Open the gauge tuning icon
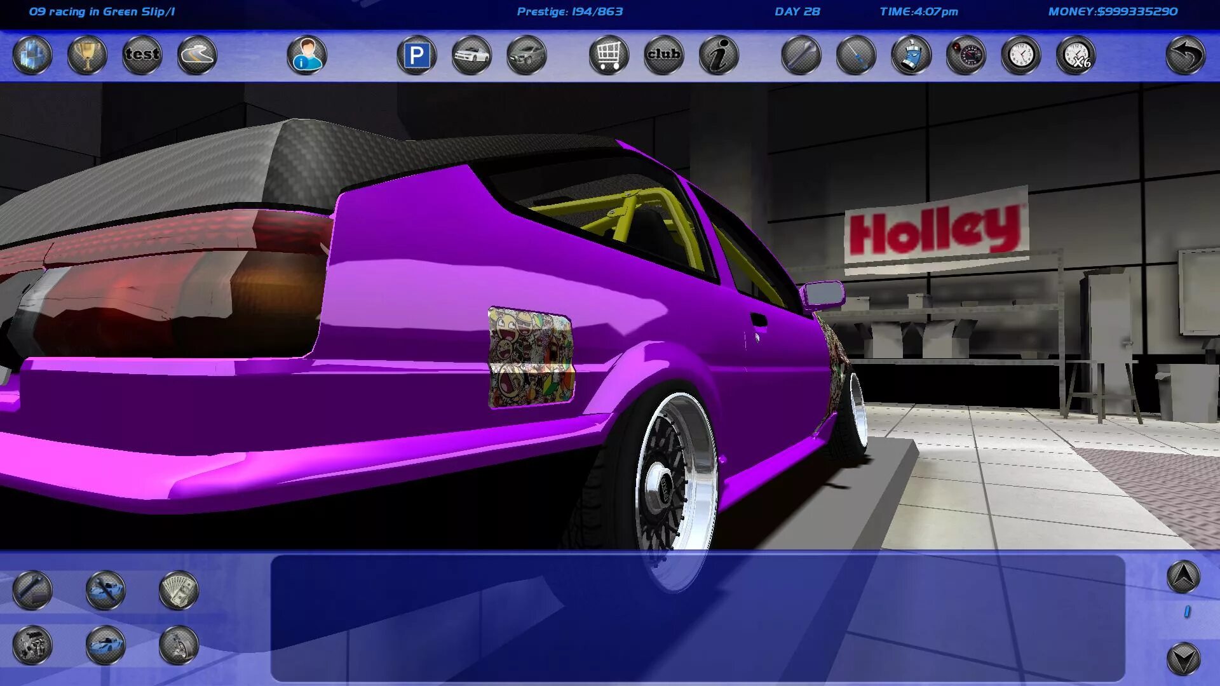 tap(966, 55)
